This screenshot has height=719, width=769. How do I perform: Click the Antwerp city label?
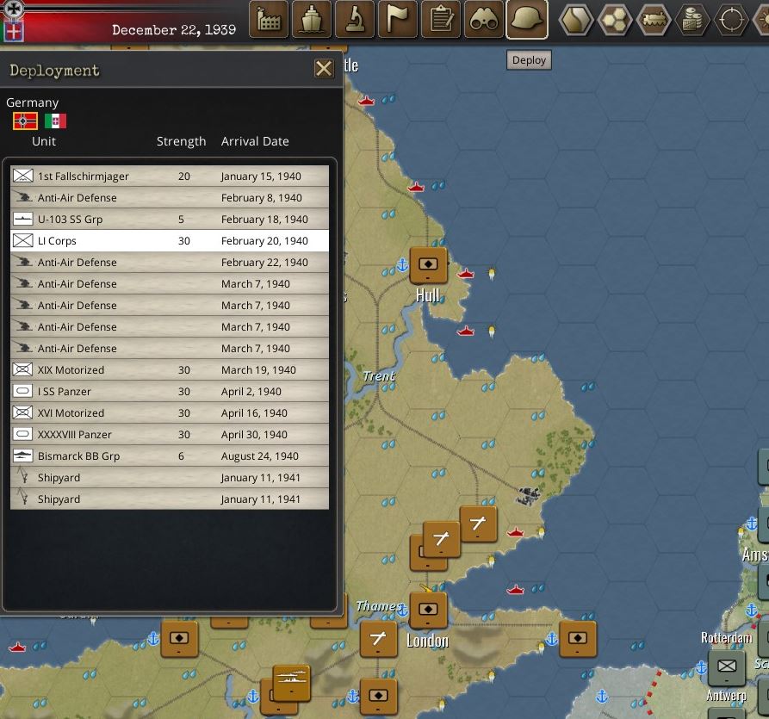click(726, 695)
